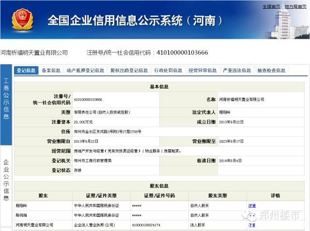Image resolution: width=310 pixels, height=231 pixels.
Task: Click the 登记状态 value 存续
Action: [77, 170]
